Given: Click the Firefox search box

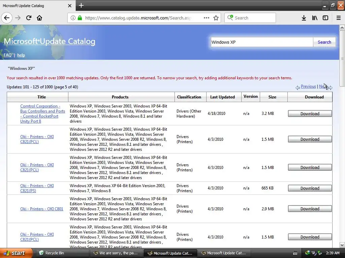Looking at the screenshot, I should [250, 18].
